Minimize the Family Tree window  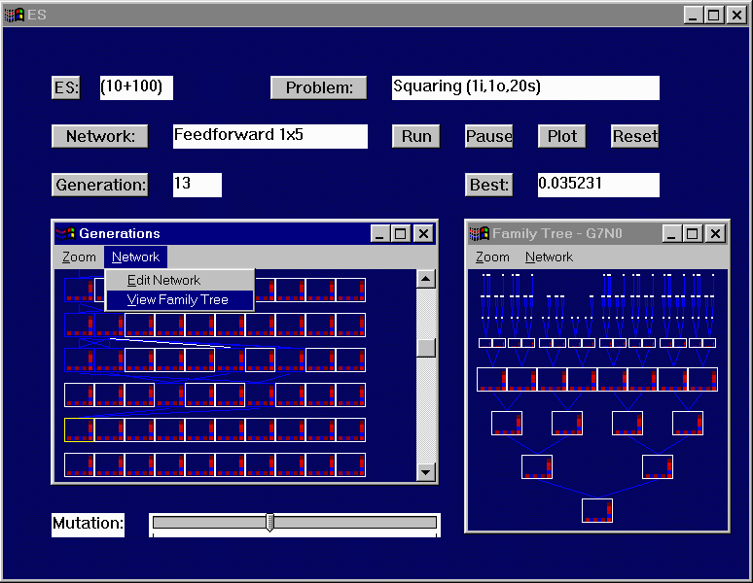click(x=671, y=233)
